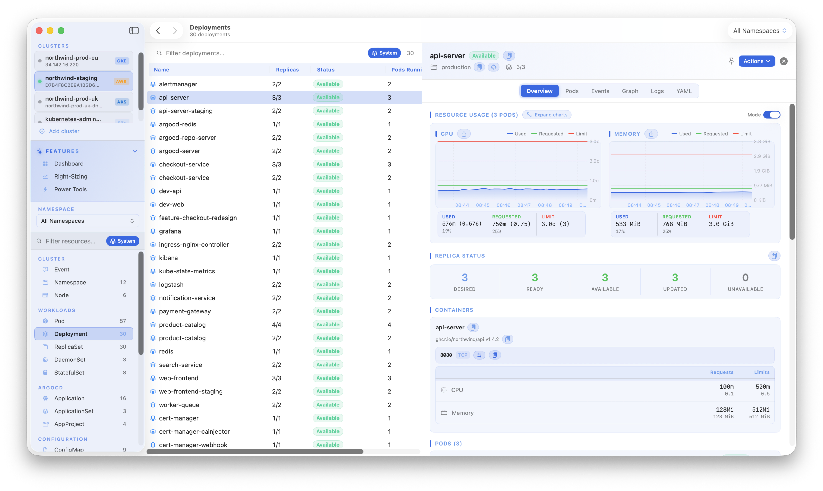Screen dimensions: 823x491
Task: Open the sidebar Namespace selector
Action: 87,221
